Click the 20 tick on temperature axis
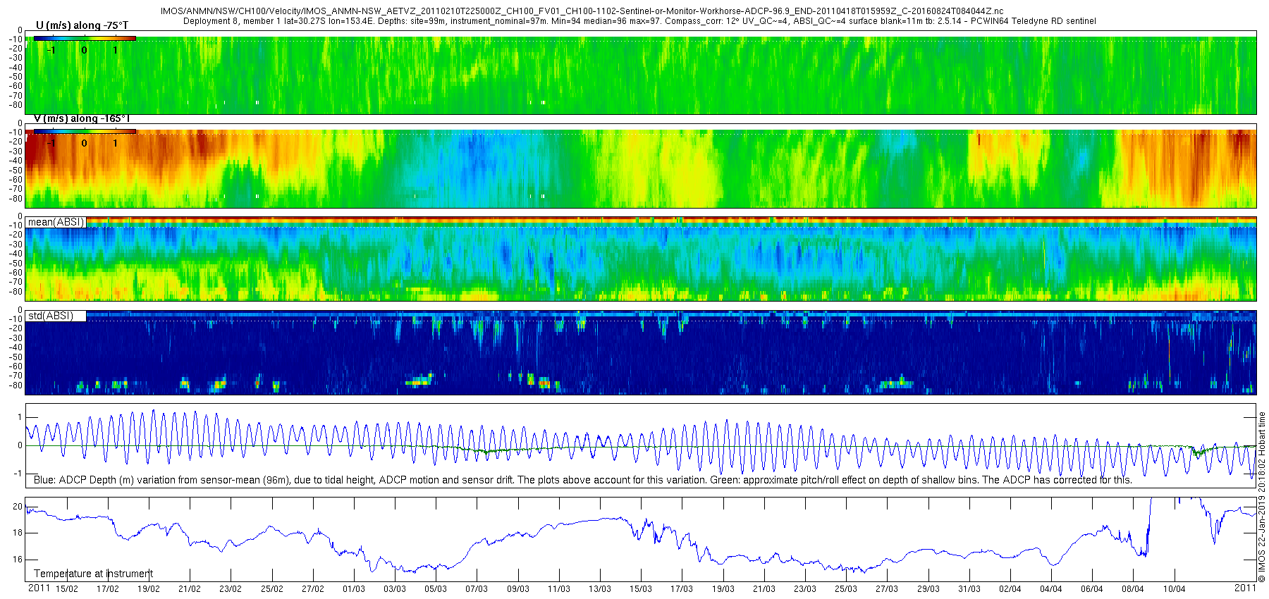 [x=18, y=507]
